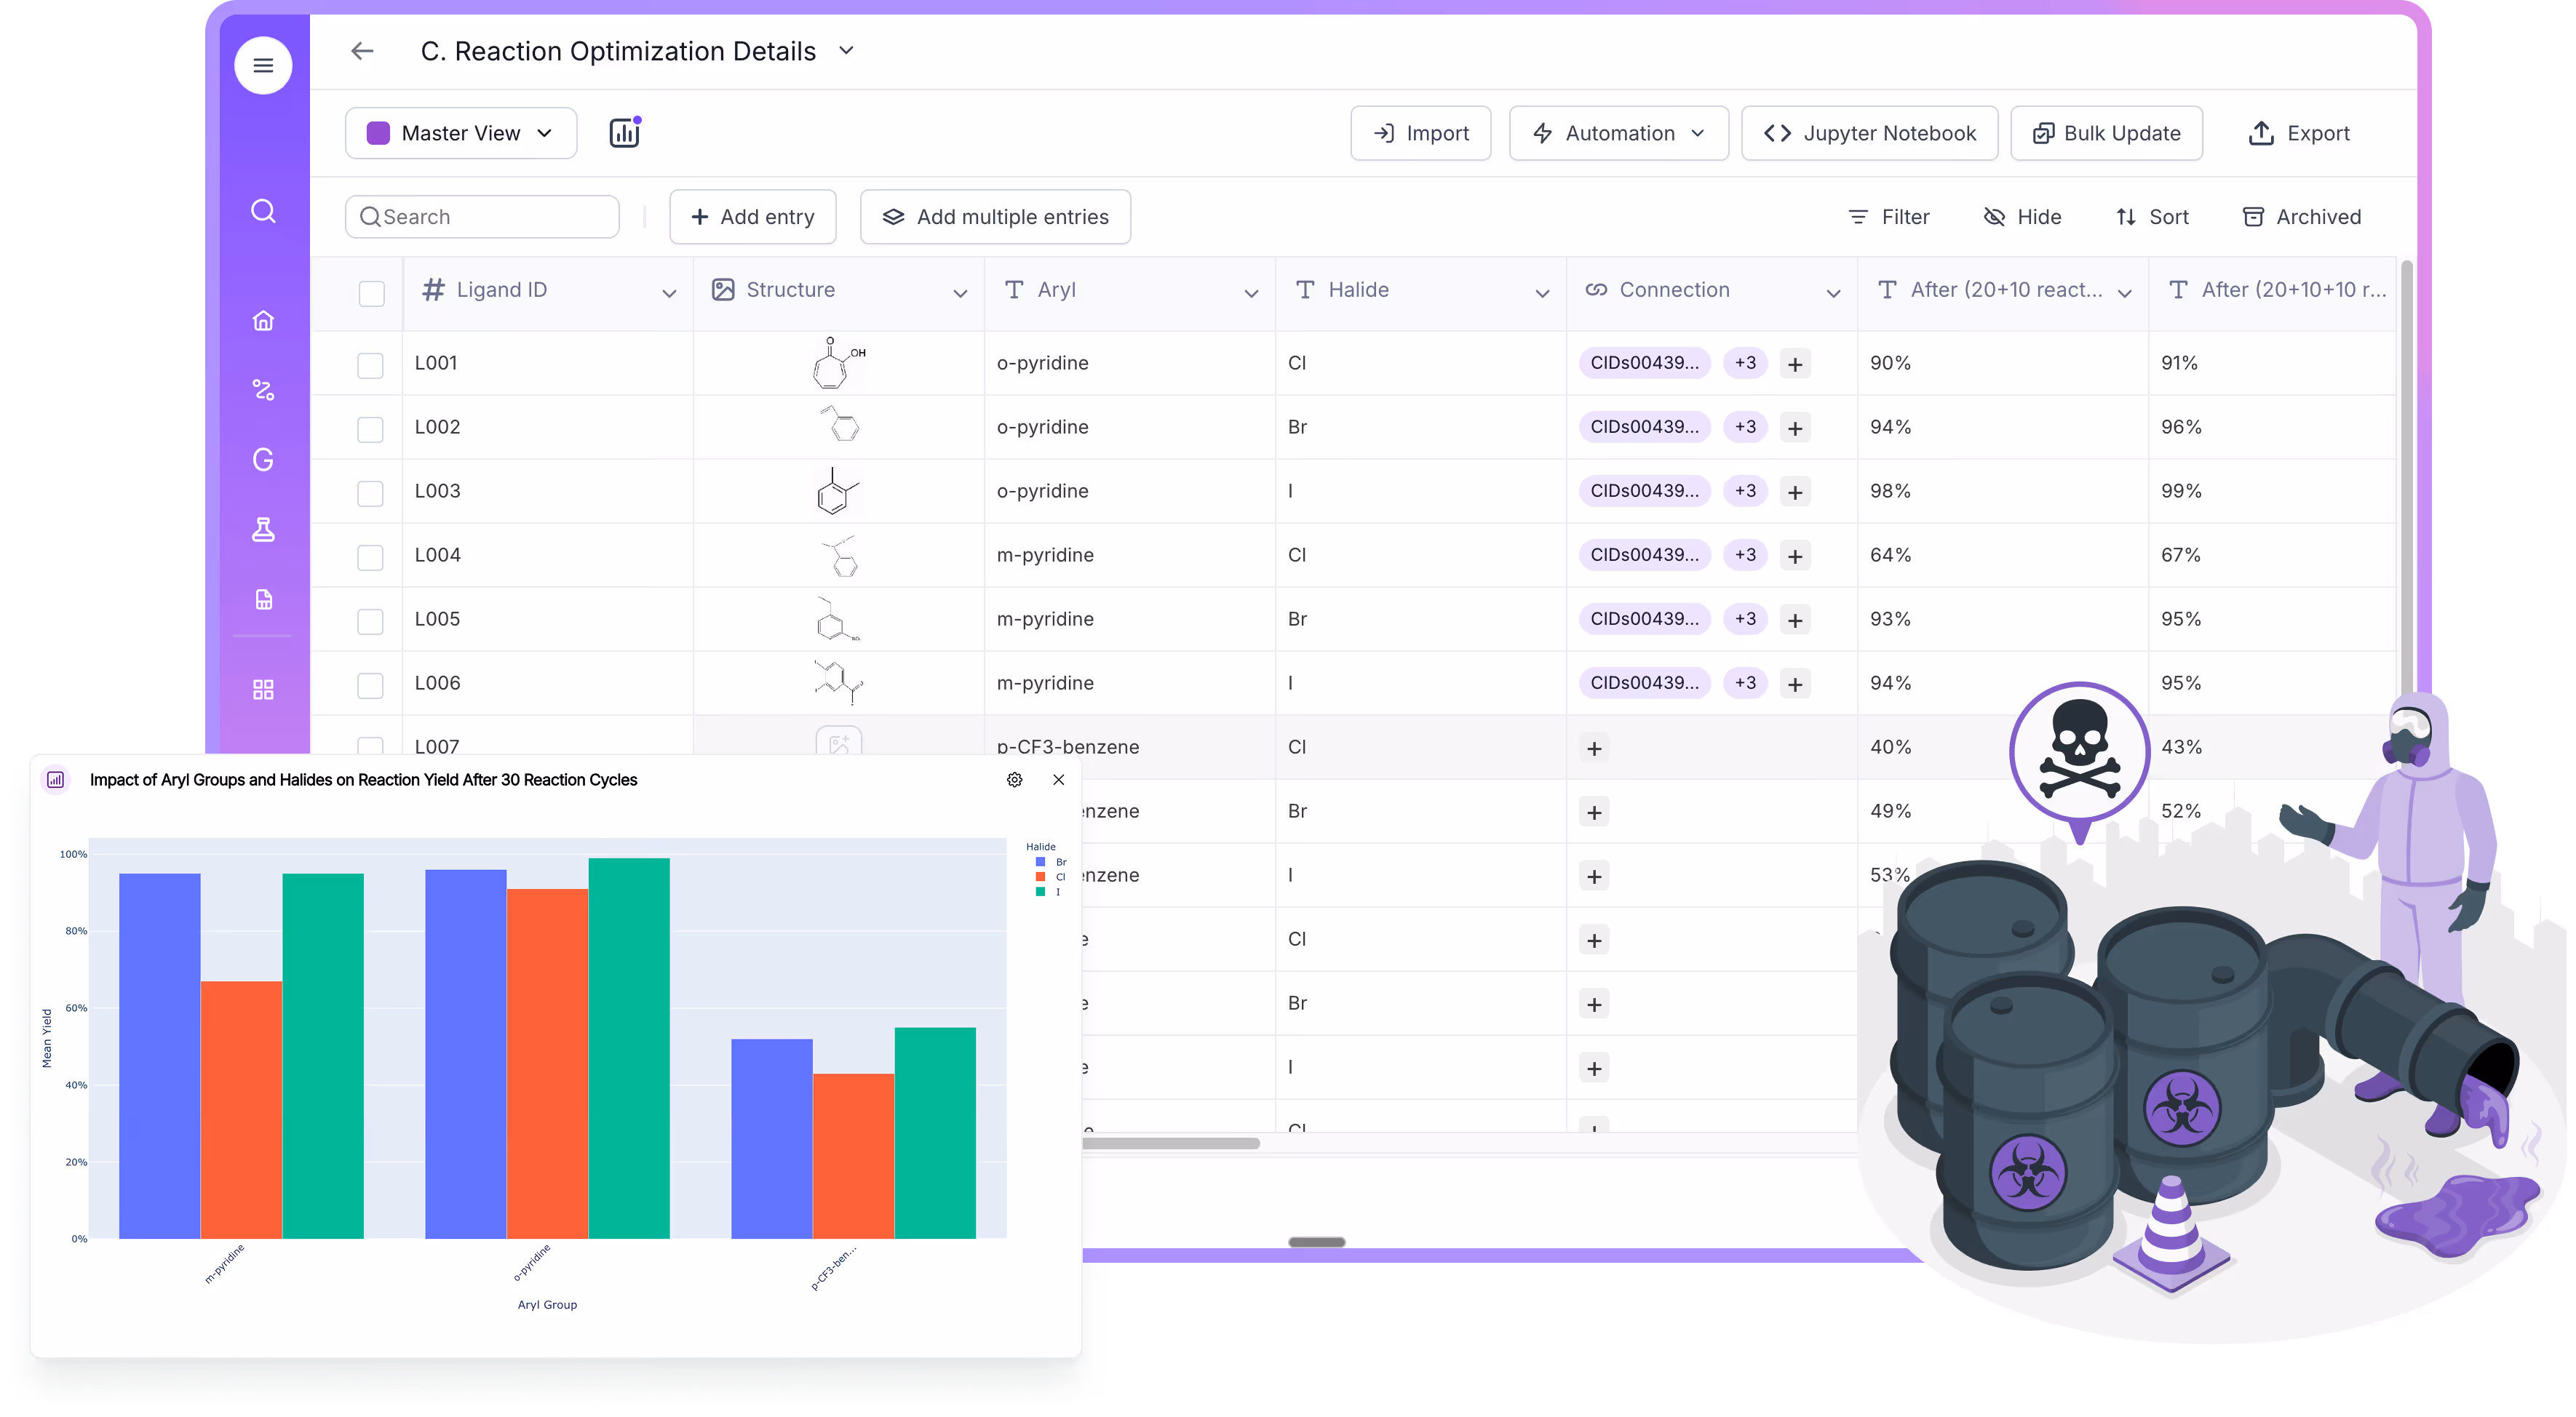Click the back arrow next to page title

click(362, 51)
